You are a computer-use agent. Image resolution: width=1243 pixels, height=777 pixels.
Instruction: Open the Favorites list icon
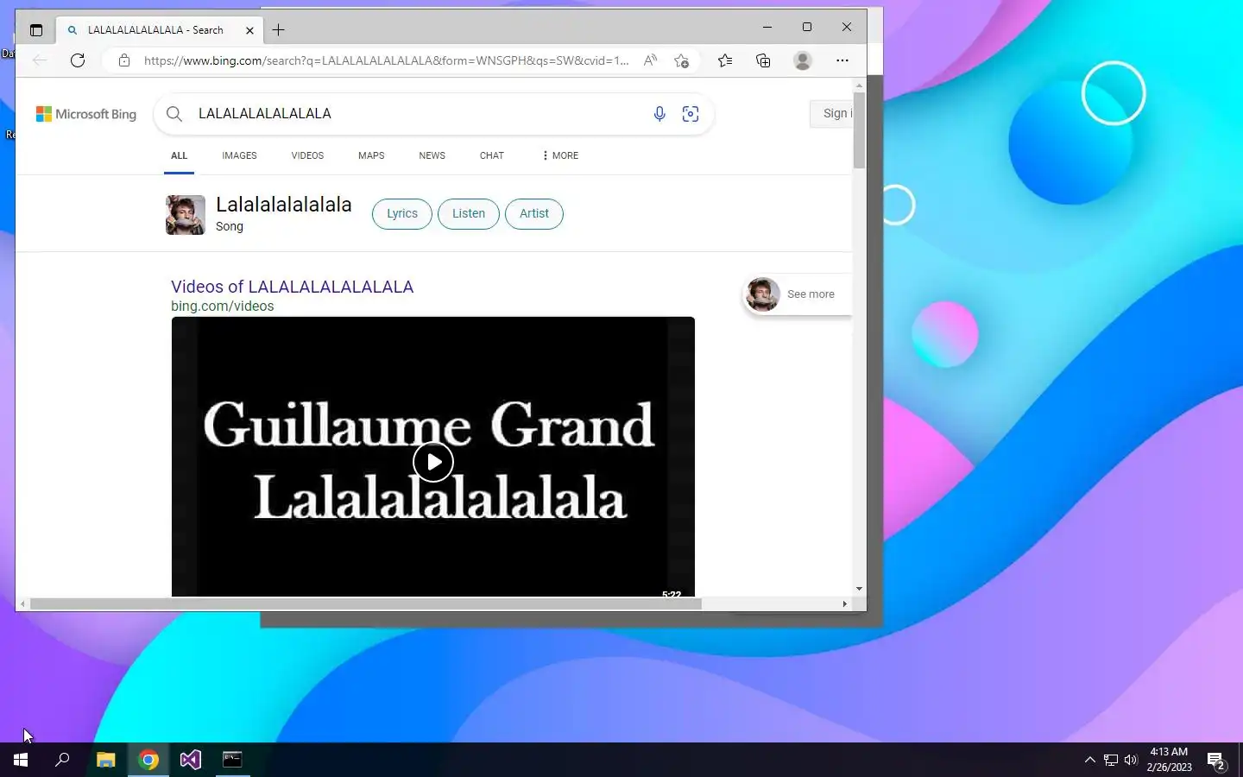(x=725, y=60)
